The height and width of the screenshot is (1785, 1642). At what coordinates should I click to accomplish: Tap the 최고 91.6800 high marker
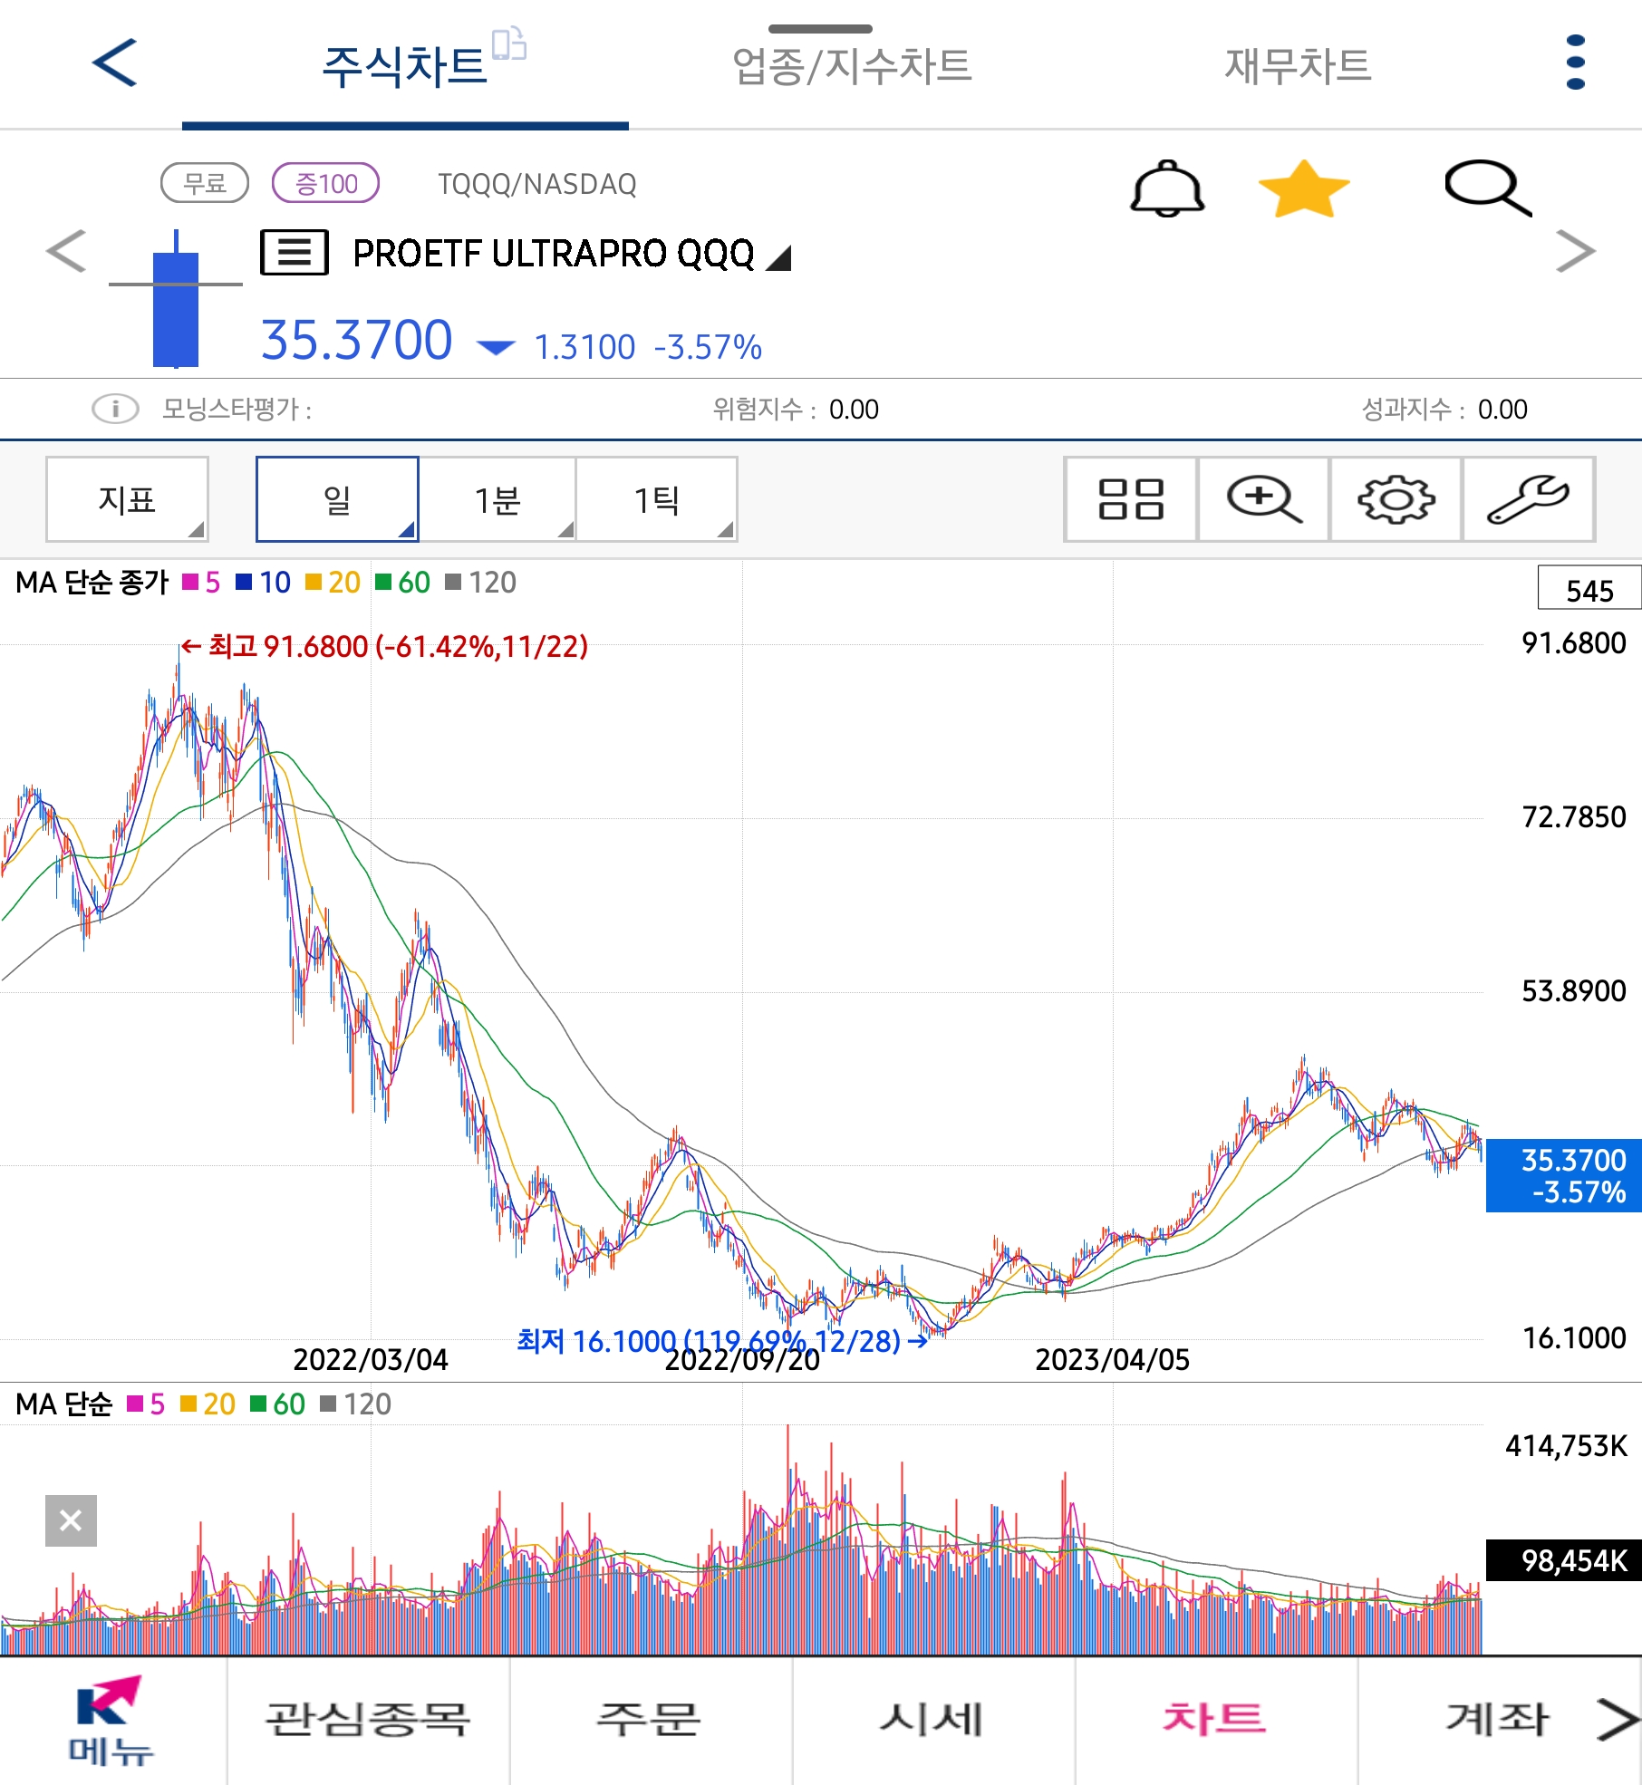(x=384, y=646)
